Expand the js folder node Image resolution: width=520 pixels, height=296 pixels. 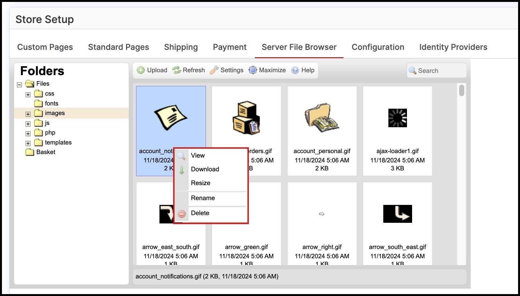point(28,124)
